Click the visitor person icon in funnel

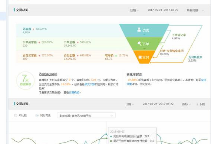[139, 30]
